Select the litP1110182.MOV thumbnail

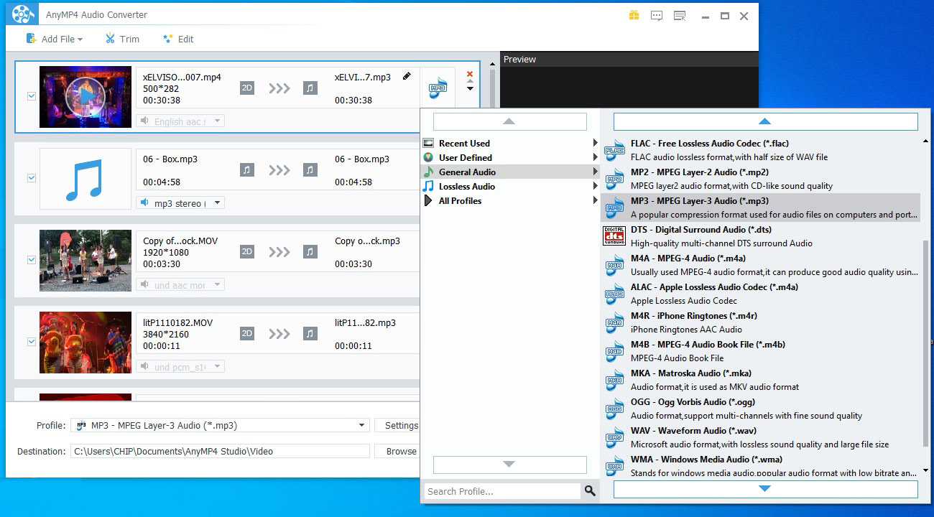click(x=85, y=343)
